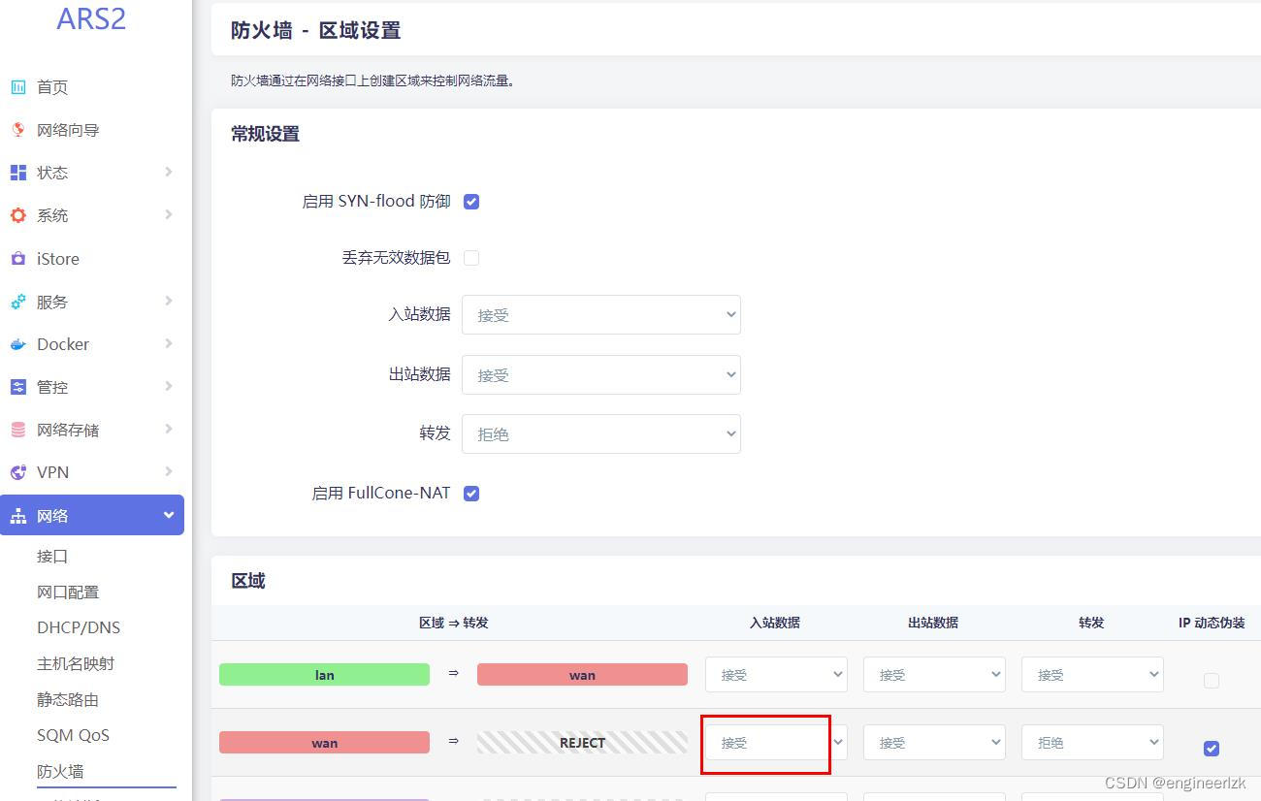Open lan zone 转发 dropdown

(1092, 675)
